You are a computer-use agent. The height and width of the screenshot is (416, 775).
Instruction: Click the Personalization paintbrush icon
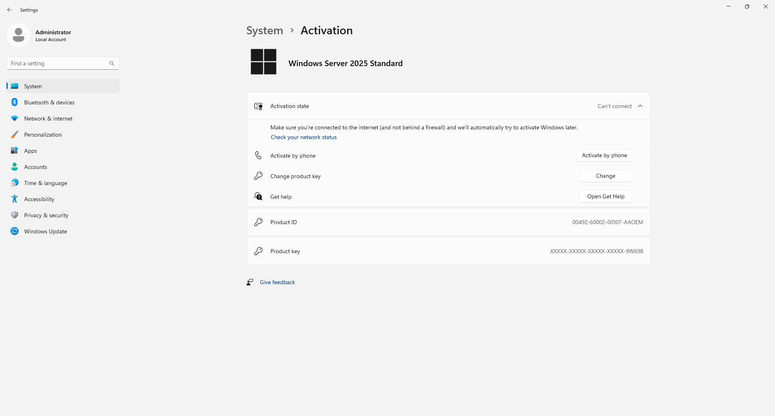coord(15,135)
